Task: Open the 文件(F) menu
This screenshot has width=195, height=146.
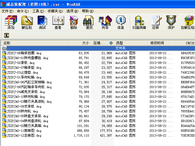Action: 7,11
